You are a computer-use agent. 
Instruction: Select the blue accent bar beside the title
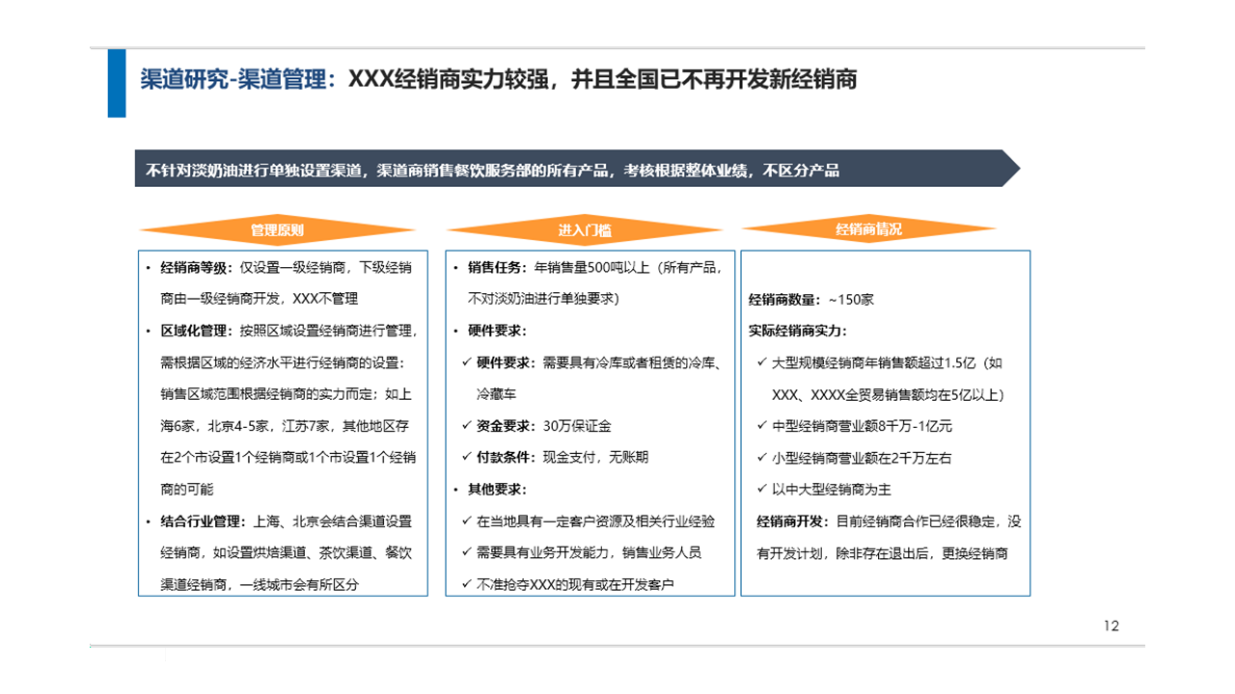click(x=117, y=83)
